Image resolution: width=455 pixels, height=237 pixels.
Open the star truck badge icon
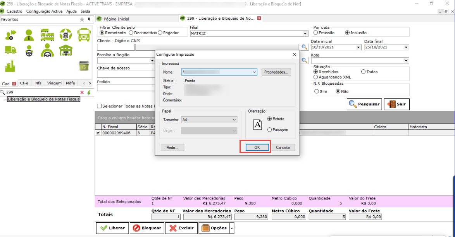coord(65,35)
